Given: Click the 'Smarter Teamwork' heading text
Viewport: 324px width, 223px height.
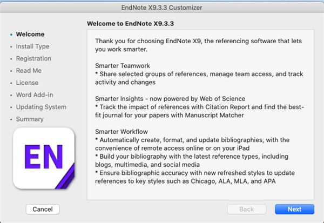Looking at the screenshot, I should [x=123, y=66].
